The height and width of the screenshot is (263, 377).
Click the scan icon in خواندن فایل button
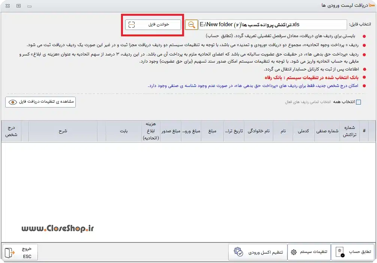click(x=132, y=25)
